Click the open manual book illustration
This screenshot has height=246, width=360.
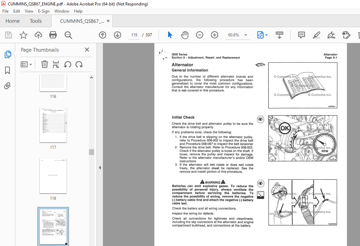tap(303, 85)
